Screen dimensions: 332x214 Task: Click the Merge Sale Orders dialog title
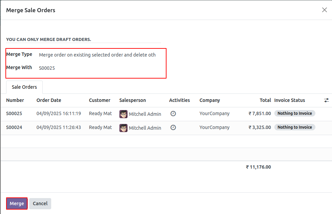(x=31, y=10)
